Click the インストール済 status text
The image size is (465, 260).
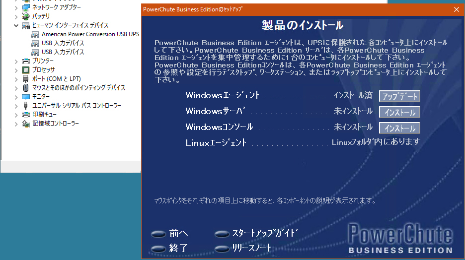coord(353,95)
